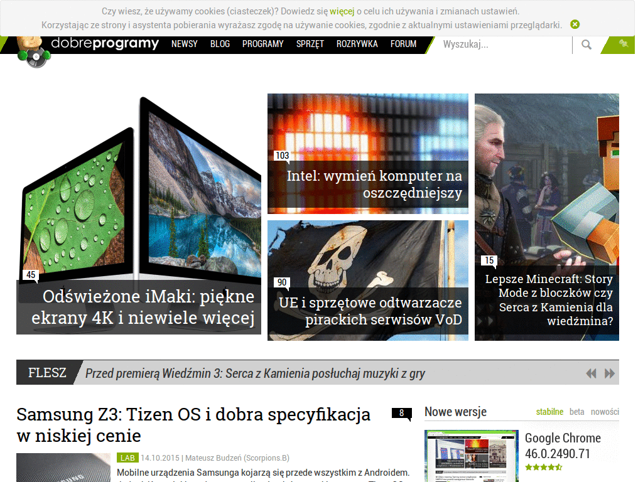Select the 'beta' tab in Nowe wersje
643x482 pixels.
pos(577,412)
